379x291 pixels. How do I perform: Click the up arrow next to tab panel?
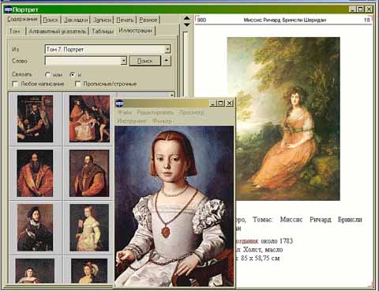click(x=186, y=18)
